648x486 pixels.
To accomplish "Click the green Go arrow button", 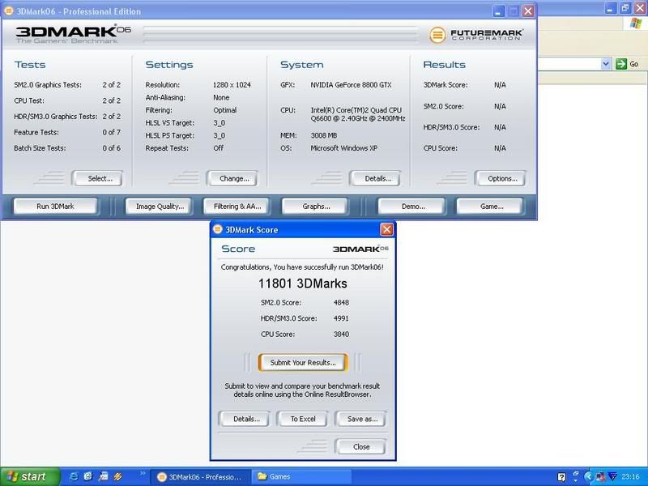I will (x=621, y=64).
